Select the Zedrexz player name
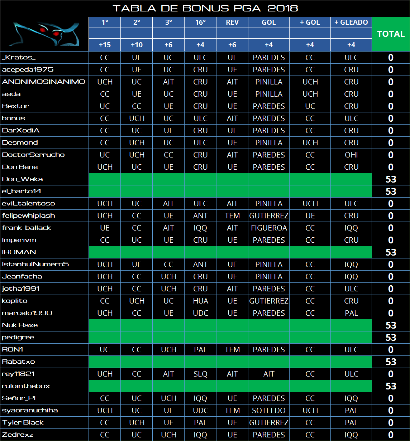The width and height of the screenshot is (410, 441). coord(18,435)
